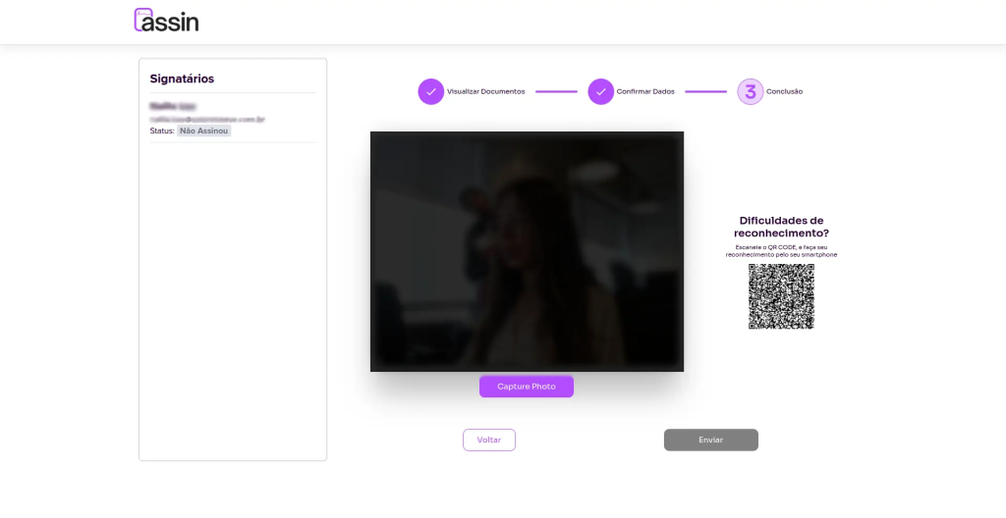Go back with the Voltar button

pos(488,440)
